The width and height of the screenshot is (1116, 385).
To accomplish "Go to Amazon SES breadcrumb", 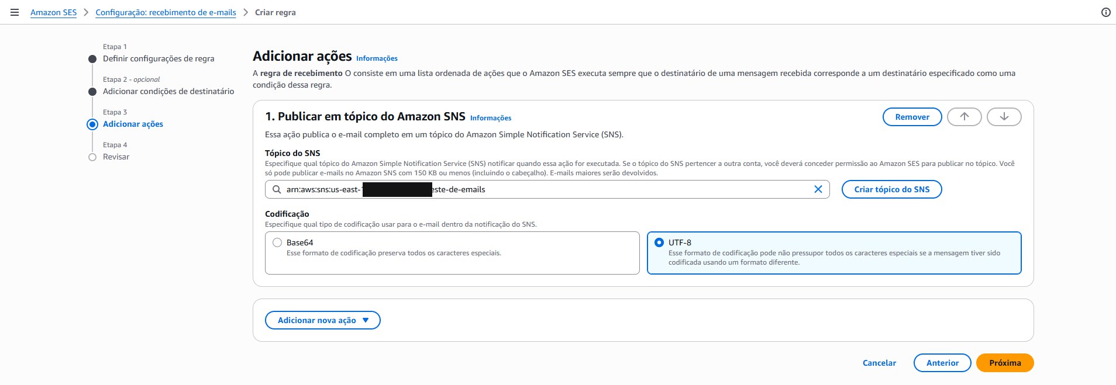I will pyautogui.click(x=53, y=12).
